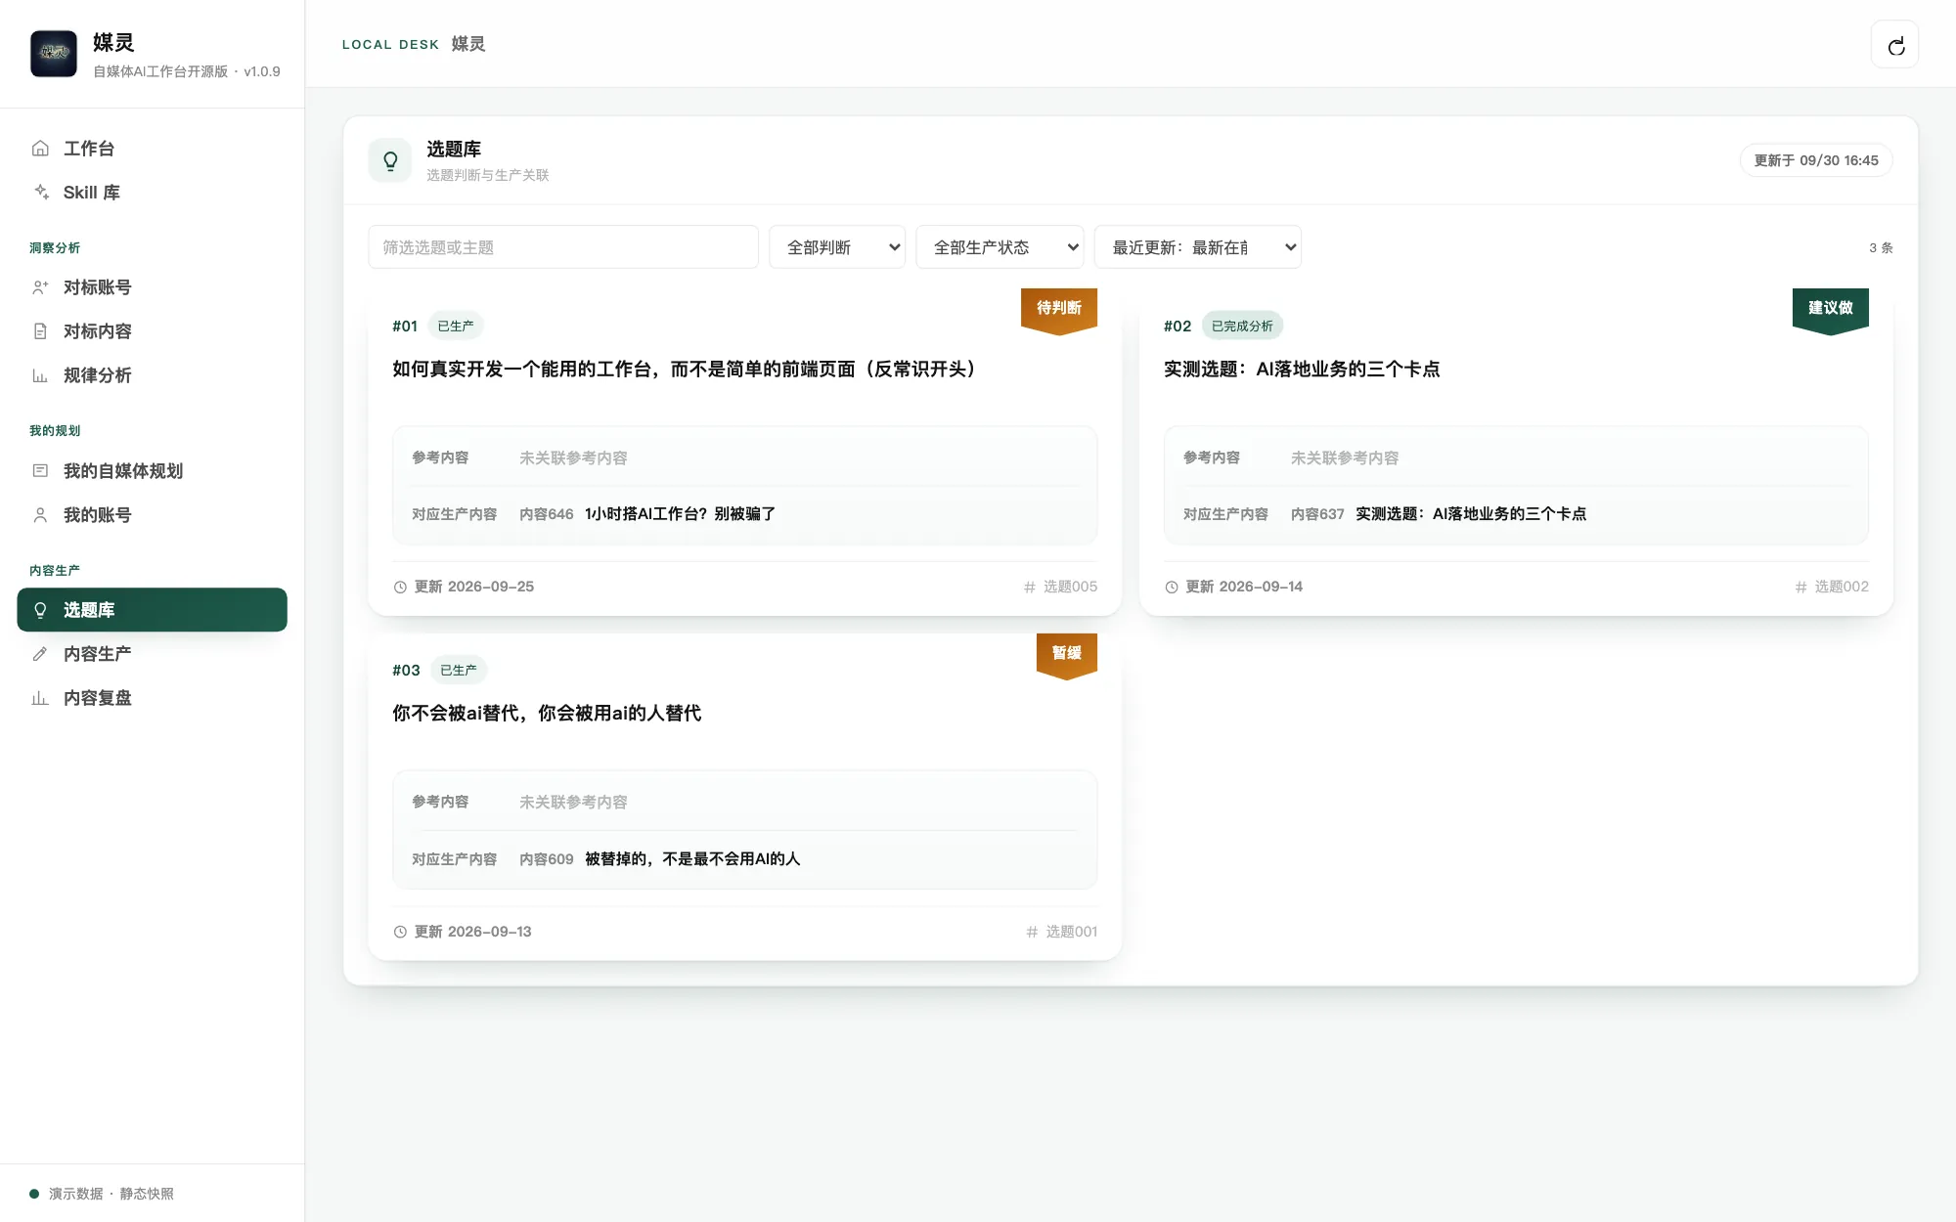Click the clock icon beside 更新 2026-09-25

click(x=400, y=588)
